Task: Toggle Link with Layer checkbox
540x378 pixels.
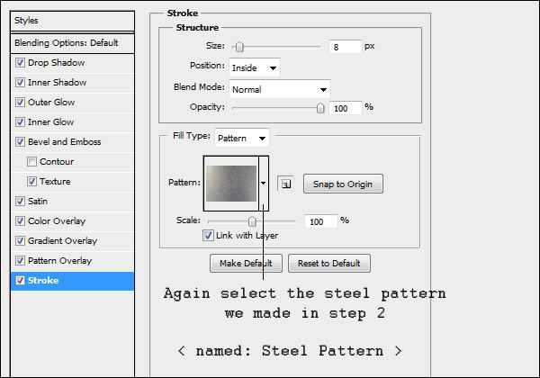Action: coord(208,236)
